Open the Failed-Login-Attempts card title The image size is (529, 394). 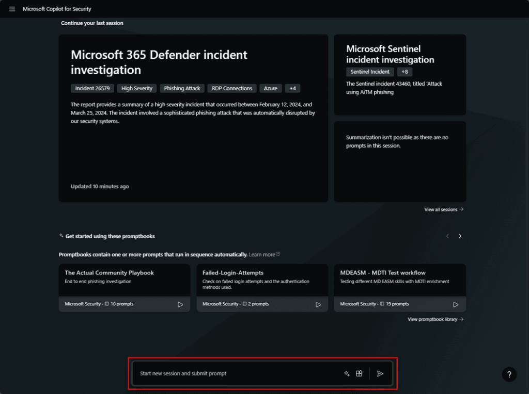233,273
